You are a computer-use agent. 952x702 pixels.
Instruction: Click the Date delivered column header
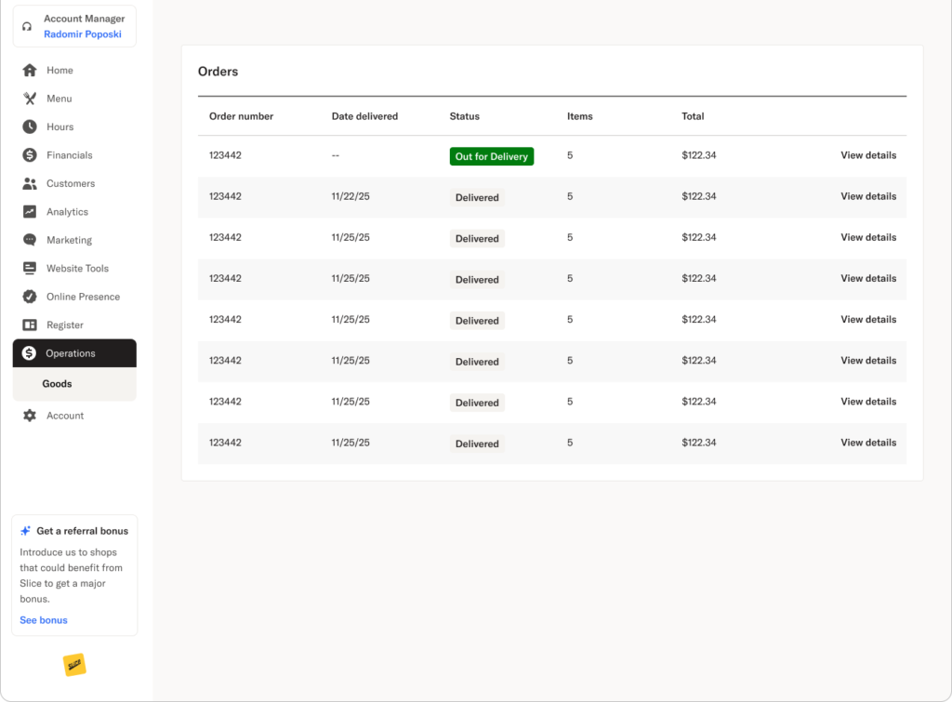(364, 116)
